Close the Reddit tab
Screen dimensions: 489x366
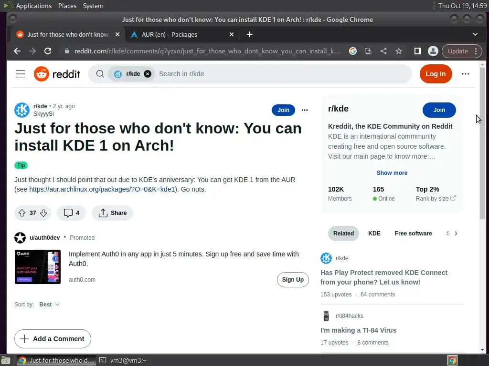pyautogui.click(x=117, y=34)
